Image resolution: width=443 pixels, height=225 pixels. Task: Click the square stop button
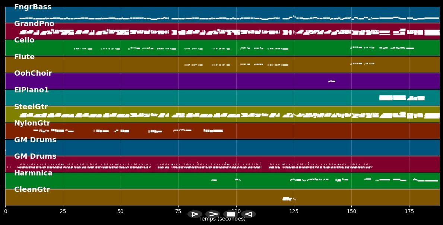tap(231, 214)
